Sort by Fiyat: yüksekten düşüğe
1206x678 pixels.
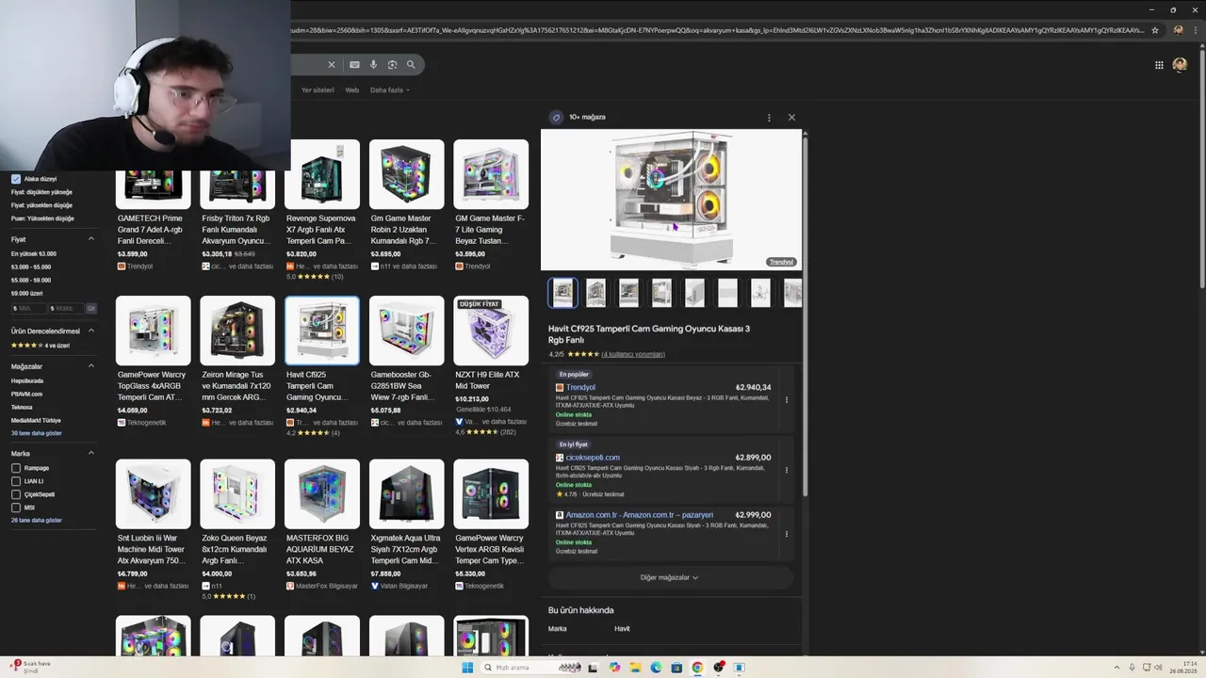tap(41, 205)
